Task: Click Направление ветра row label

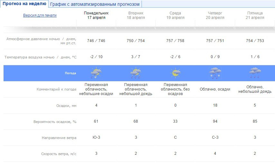Action: coord(59,138)
